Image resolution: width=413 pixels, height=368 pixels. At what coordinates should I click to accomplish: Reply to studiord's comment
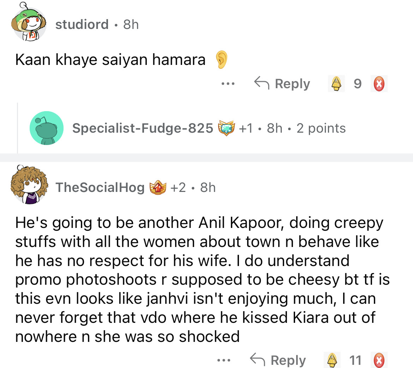(282, 84)
